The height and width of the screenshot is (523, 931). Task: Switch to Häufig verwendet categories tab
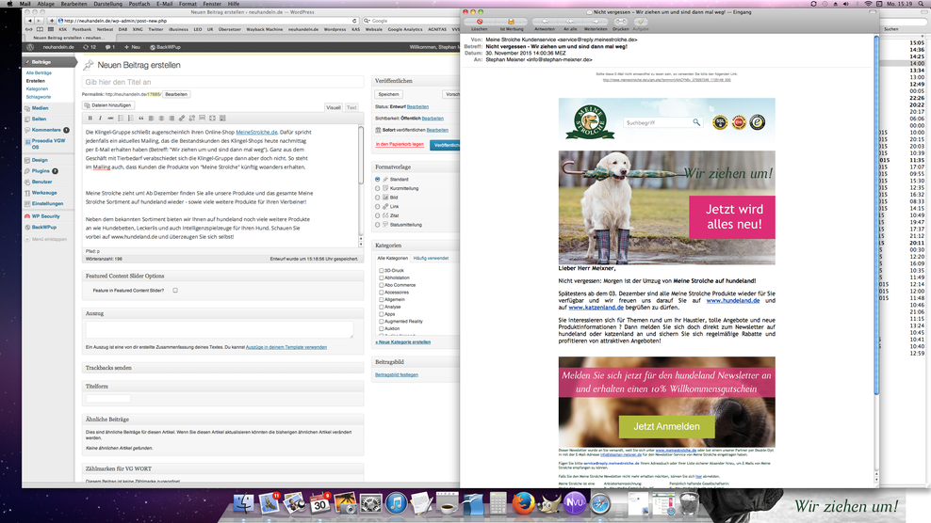(431, 259)
